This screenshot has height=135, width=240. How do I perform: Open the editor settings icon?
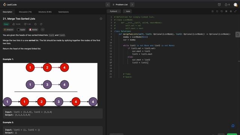pyautogui.click(x=231, y=11)
